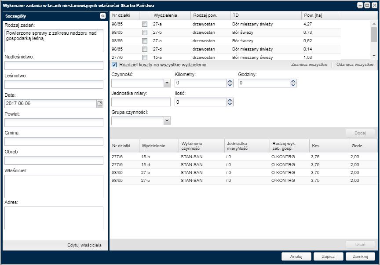Screen dimensions: 380x265
Task: Sort by TD column header
Action: click(x=266, y=15)
